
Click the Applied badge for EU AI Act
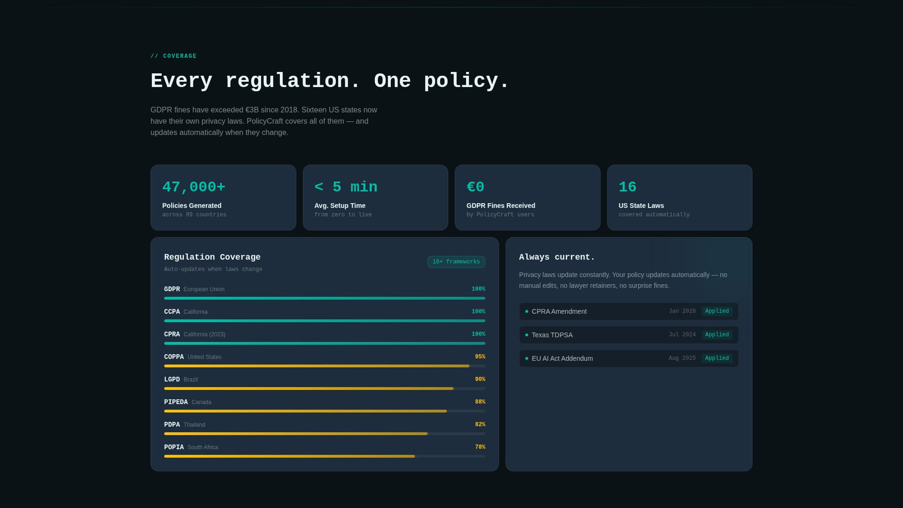point(717,358)
